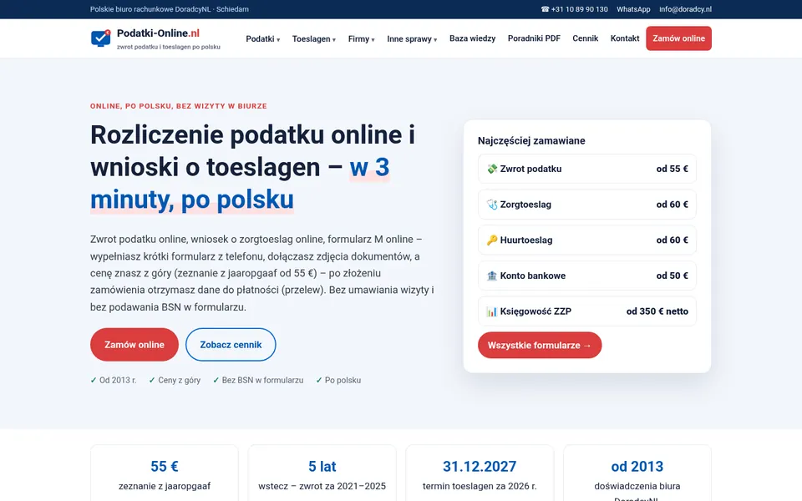Screen dimensions: 802x501
Task: Select the Huurtoeslag od 60 € row
Action: coord(587,240)
